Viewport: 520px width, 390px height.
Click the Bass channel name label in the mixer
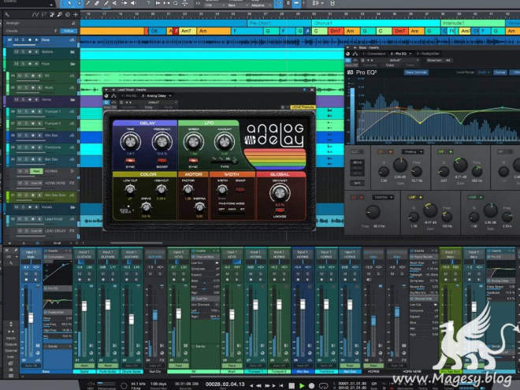[46, 372]
